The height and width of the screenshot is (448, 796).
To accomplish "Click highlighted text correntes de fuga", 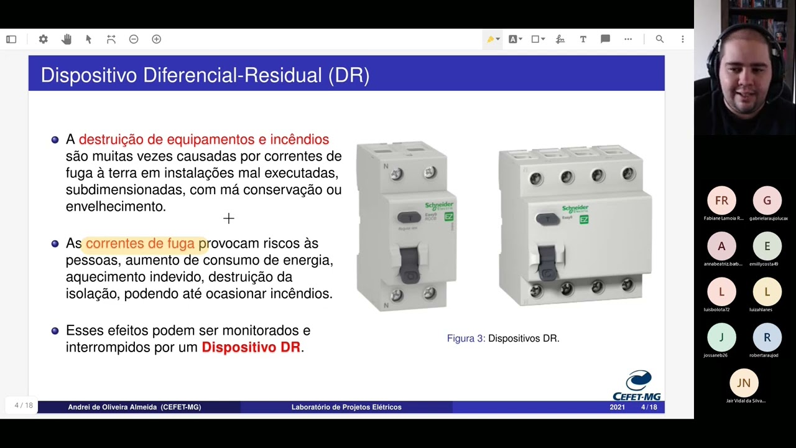I will 140,243.
